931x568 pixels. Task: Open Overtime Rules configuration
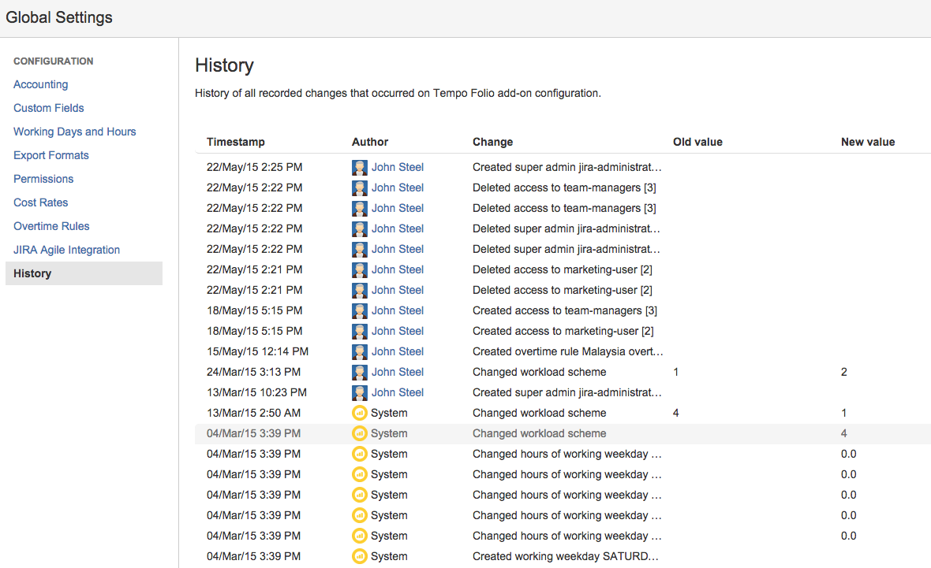point(51,226)
